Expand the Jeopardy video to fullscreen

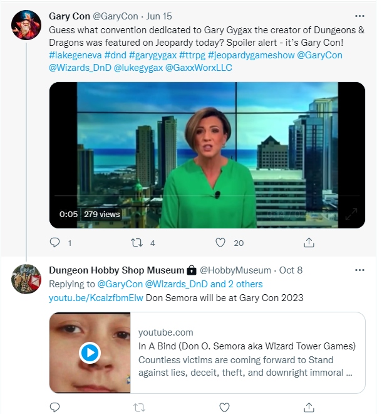[x=351, y=214]
